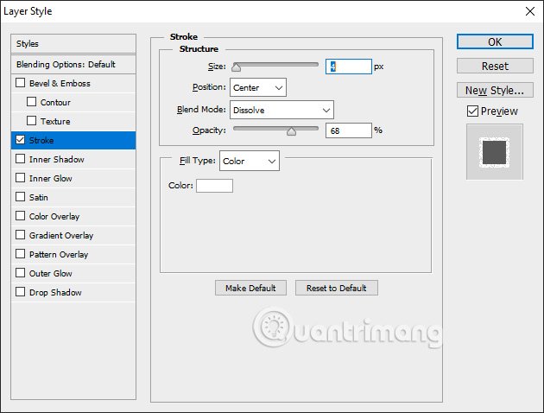Screen dimensions: 544x413
Task: Toggle the Preview checkbox
Action: (471, 111)
